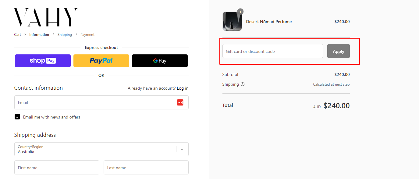Click the Express checkout heading
This screenshot has height=179, width=419.
[x=101, y=47]
